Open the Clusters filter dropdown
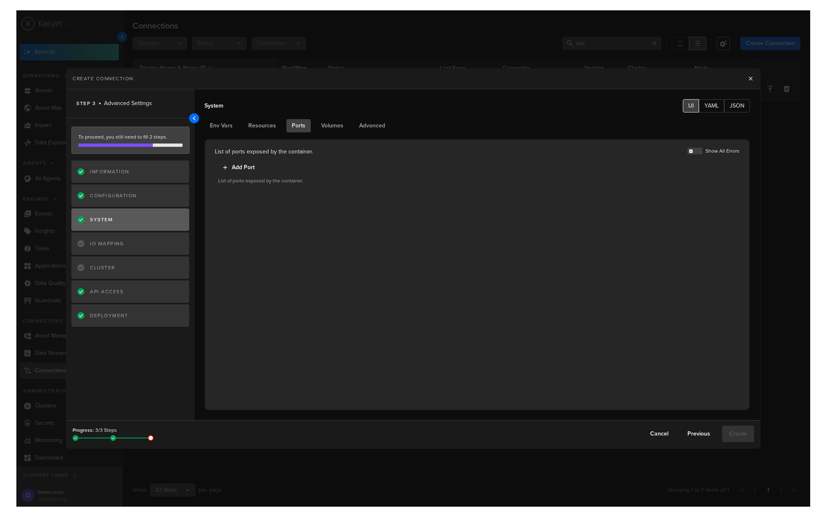 [x=159, y=44]
